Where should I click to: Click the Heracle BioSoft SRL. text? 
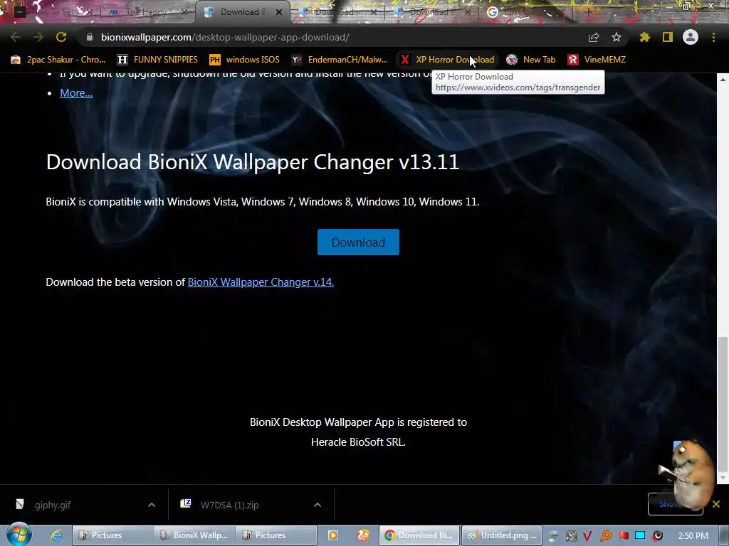click(358, 442)
